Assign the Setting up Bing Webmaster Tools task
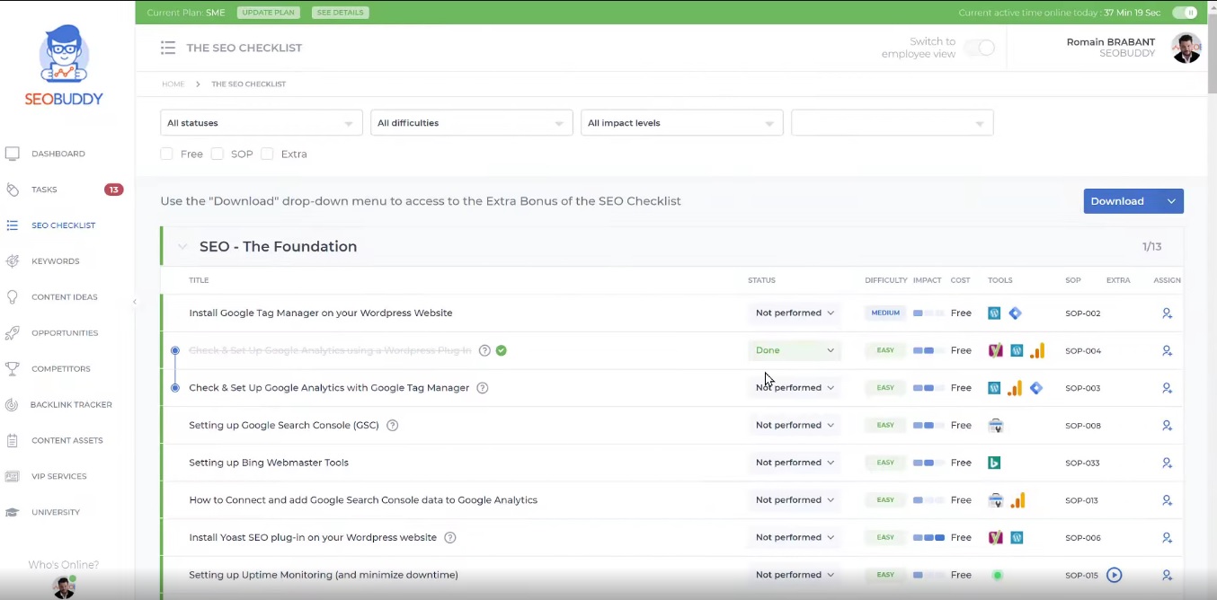This screenshot has width=1217, height=600. pos(1167,463)
